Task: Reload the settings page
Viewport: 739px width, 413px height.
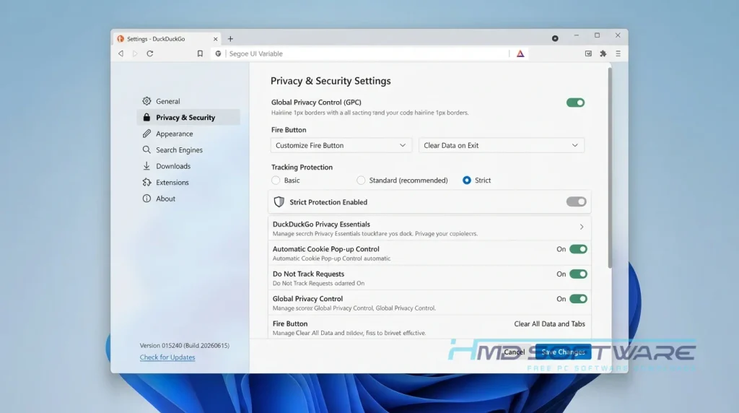Action: coord(150,53)
